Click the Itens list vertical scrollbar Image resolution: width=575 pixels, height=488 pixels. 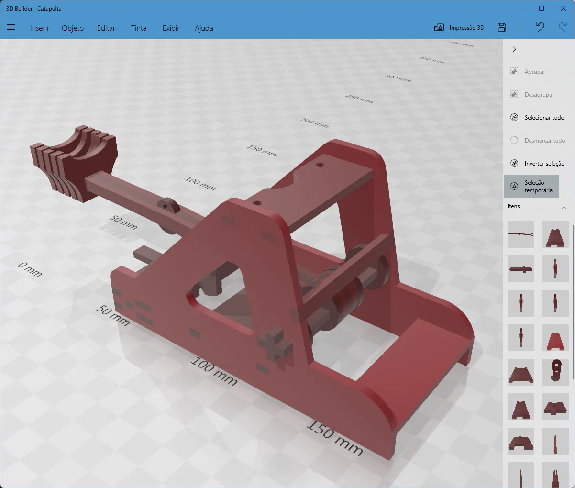point(573,301)
